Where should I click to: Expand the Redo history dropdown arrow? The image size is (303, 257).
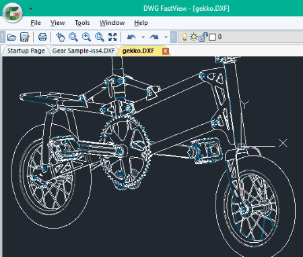[x=166, y=37]
